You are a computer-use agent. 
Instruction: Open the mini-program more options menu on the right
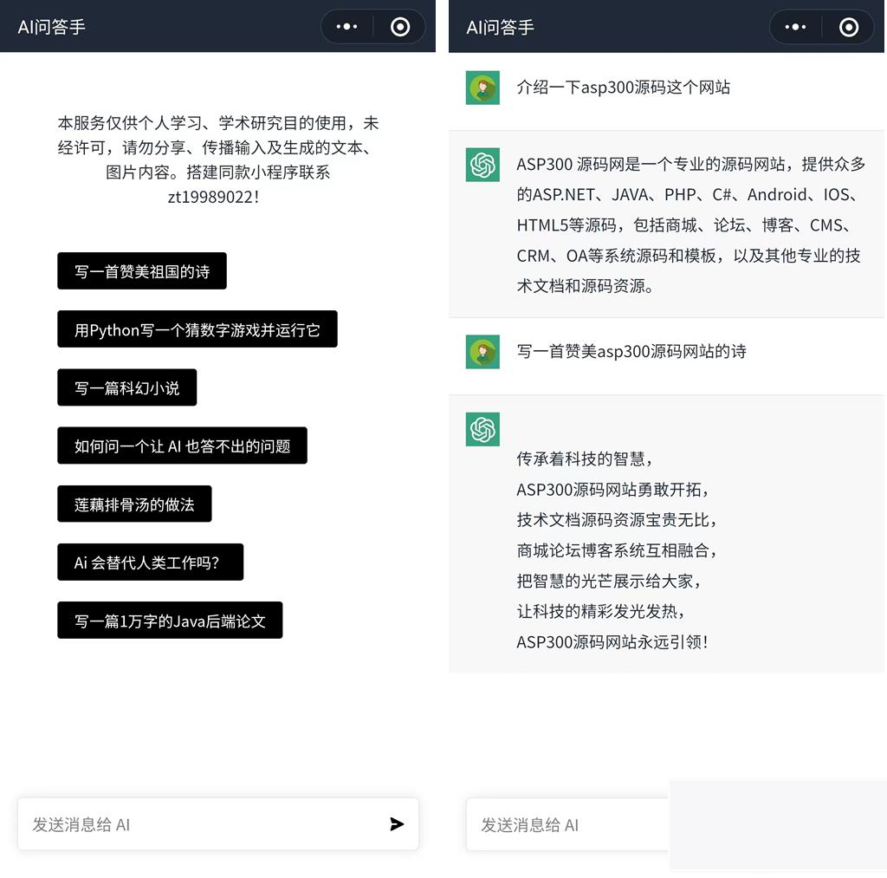point(794,27)
